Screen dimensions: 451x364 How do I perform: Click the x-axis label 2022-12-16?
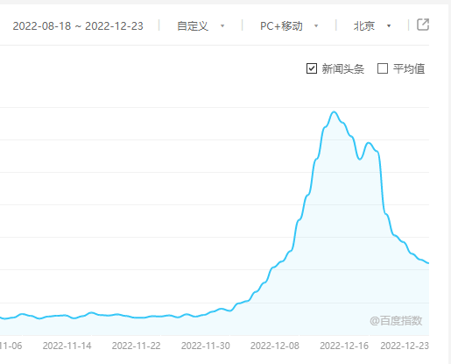(x=344, y=346)
